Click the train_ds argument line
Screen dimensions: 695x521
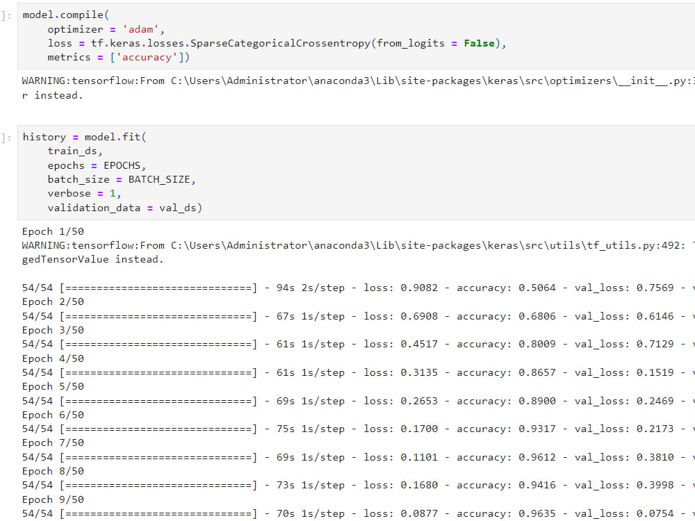pyautogui.click(x=75, y=151)
